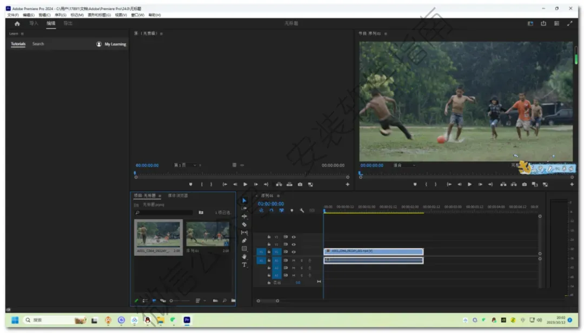The image size is (584, 333).
Task: Click the My Learning link
Action: 115,44
